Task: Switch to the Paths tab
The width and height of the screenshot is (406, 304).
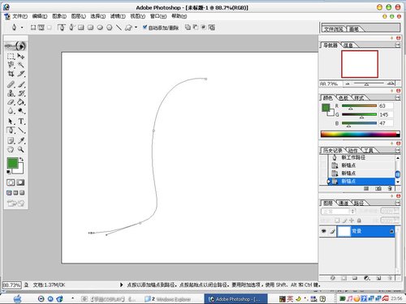Action: 359,203
